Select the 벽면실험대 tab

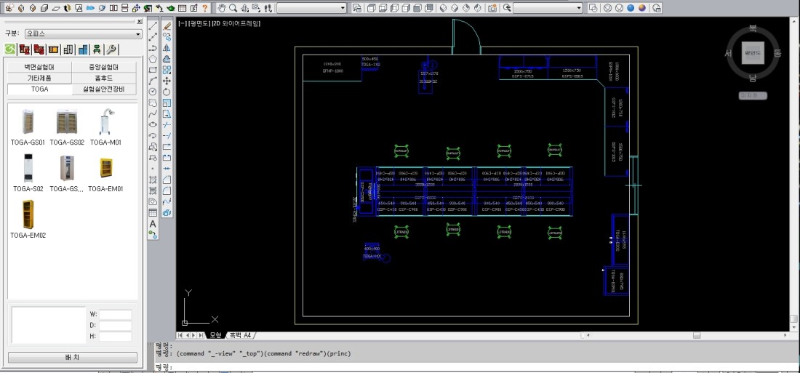click(39, 67)
